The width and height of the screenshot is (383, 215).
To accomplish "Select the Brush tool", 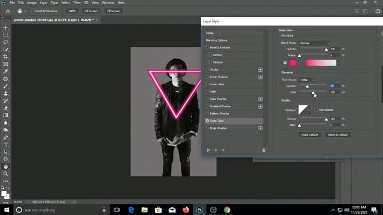I will tap(5, 86).
